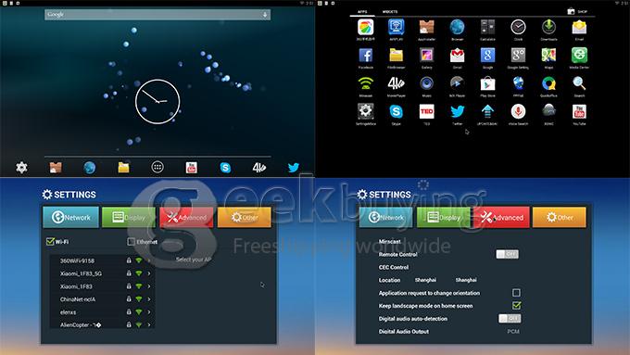Open the Digital Audio Output PCM selector
The image size is (630, 355).
pyautogui.click(x=513, y=331)
